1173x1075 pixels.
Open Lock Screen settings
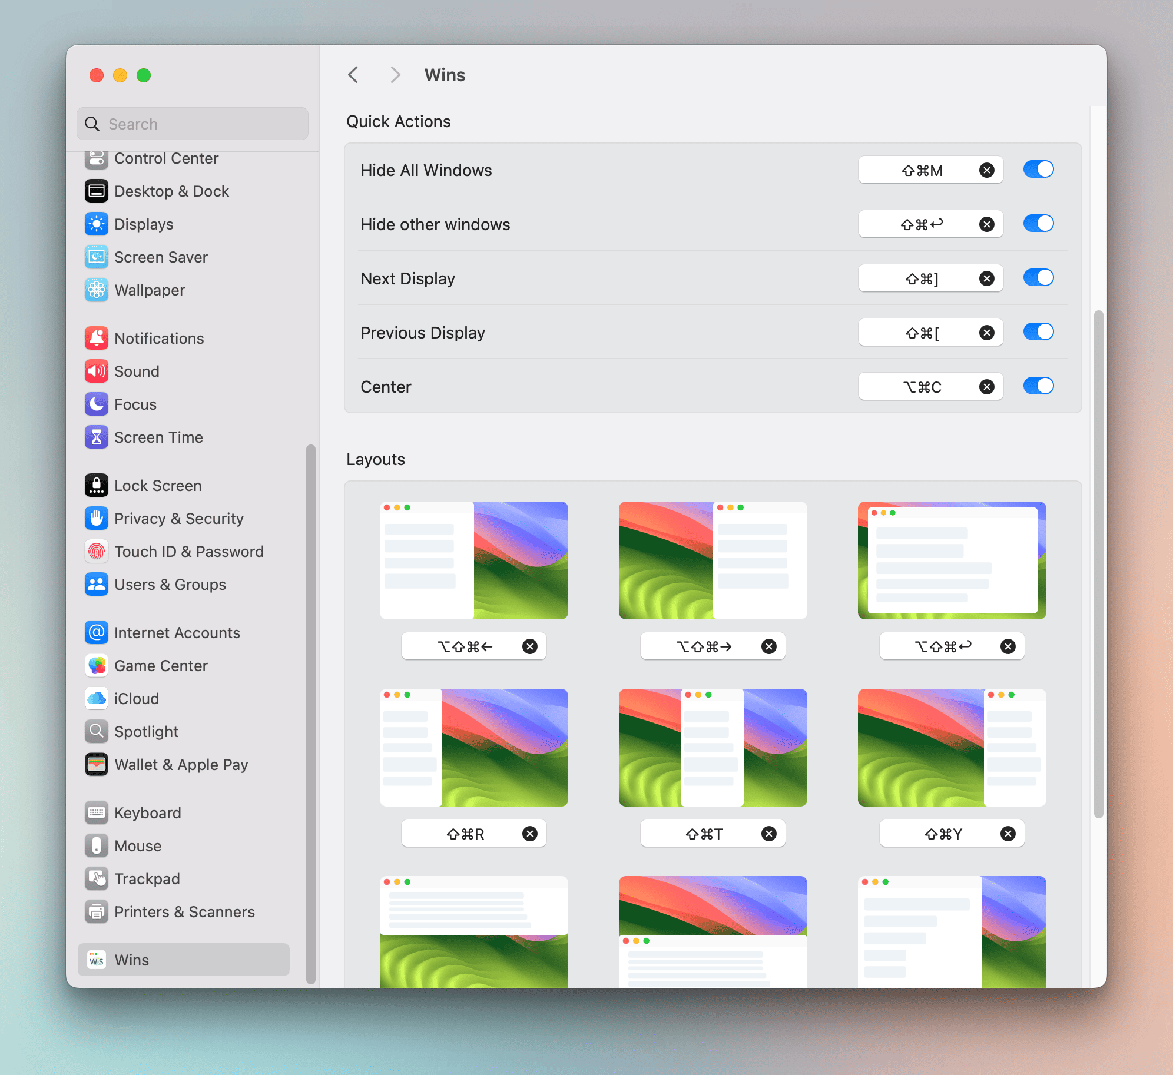[x=158, y=485]
